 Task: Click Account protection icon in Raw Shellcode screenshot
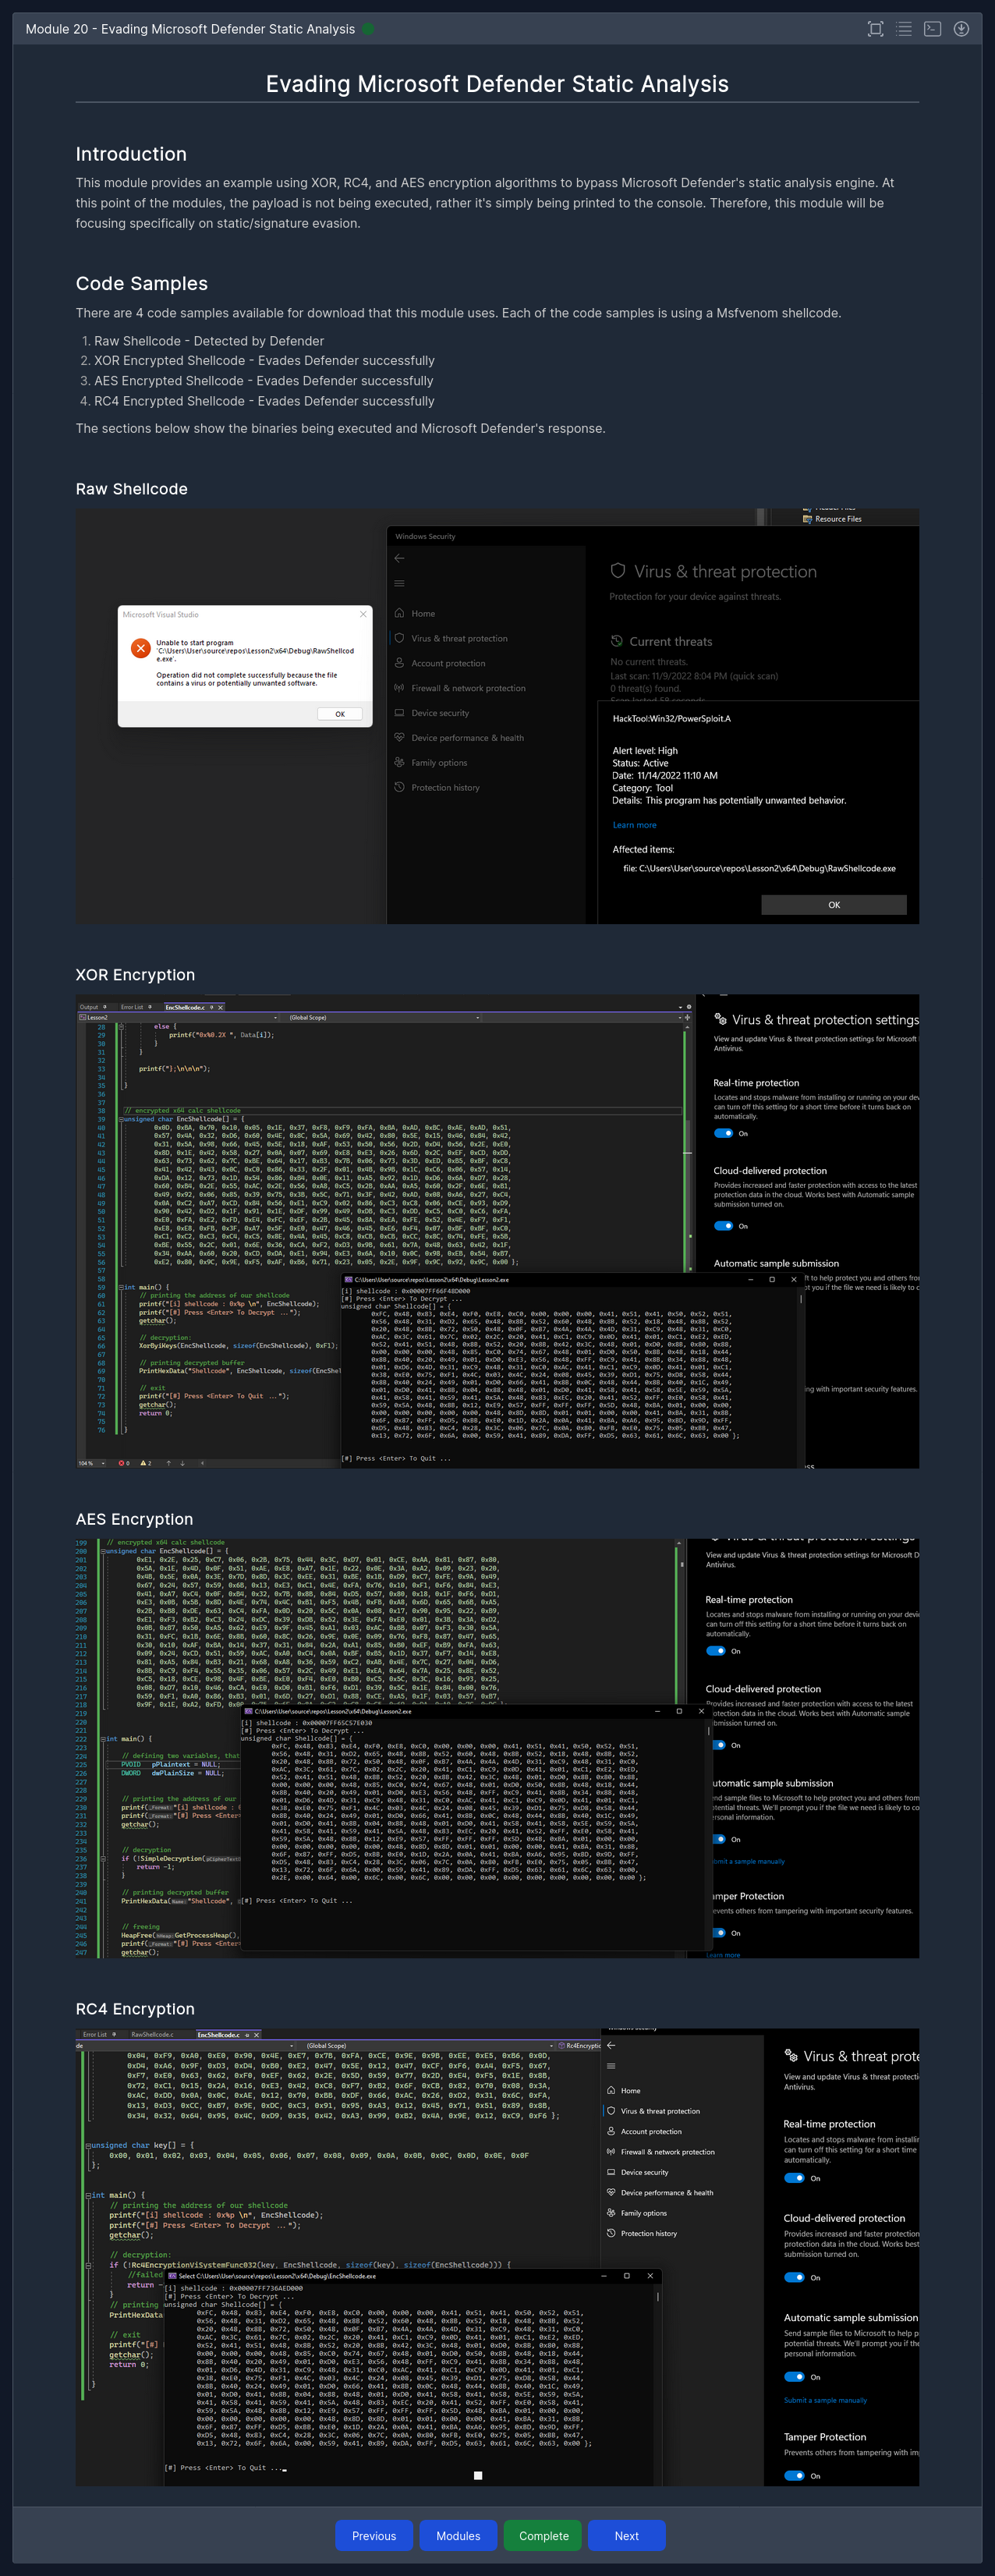tap(400, 663)
